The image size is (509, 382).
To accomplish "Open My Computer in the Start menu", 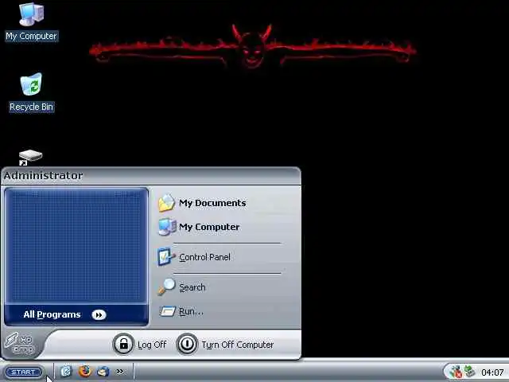I will click(199, 227).
